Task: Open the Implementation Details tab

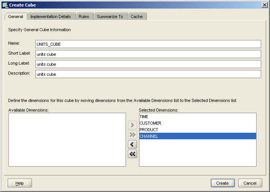Action: coord(51,17)
